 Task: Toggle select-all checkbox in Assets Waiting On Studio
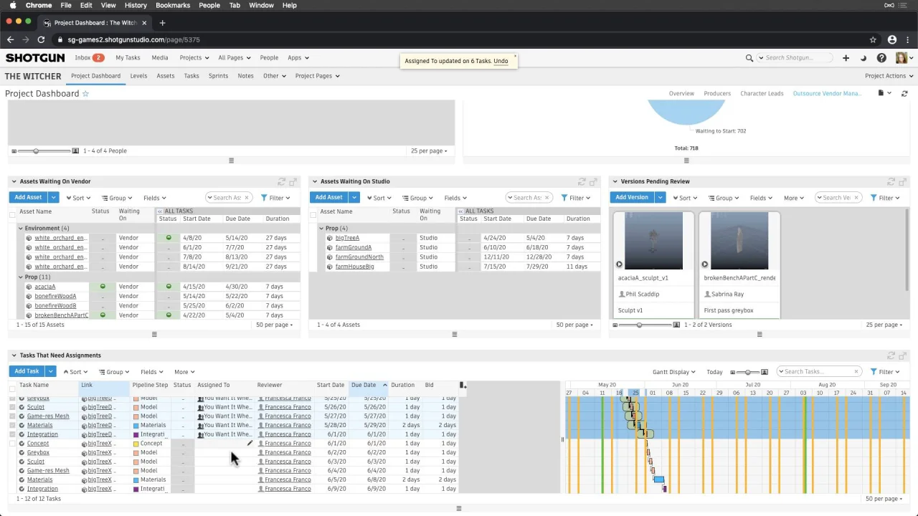(x=313, y=215)
